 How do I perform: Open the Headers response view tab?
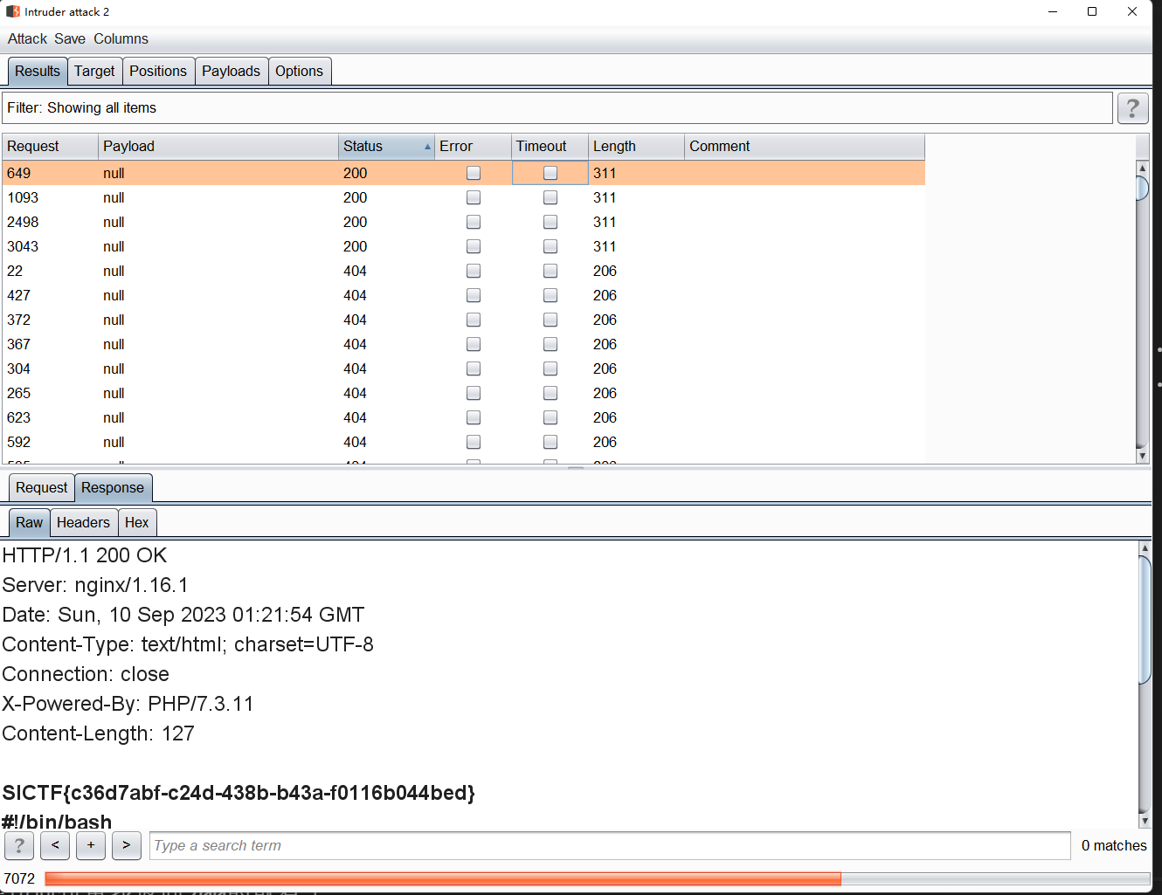[x=83, y=522]
